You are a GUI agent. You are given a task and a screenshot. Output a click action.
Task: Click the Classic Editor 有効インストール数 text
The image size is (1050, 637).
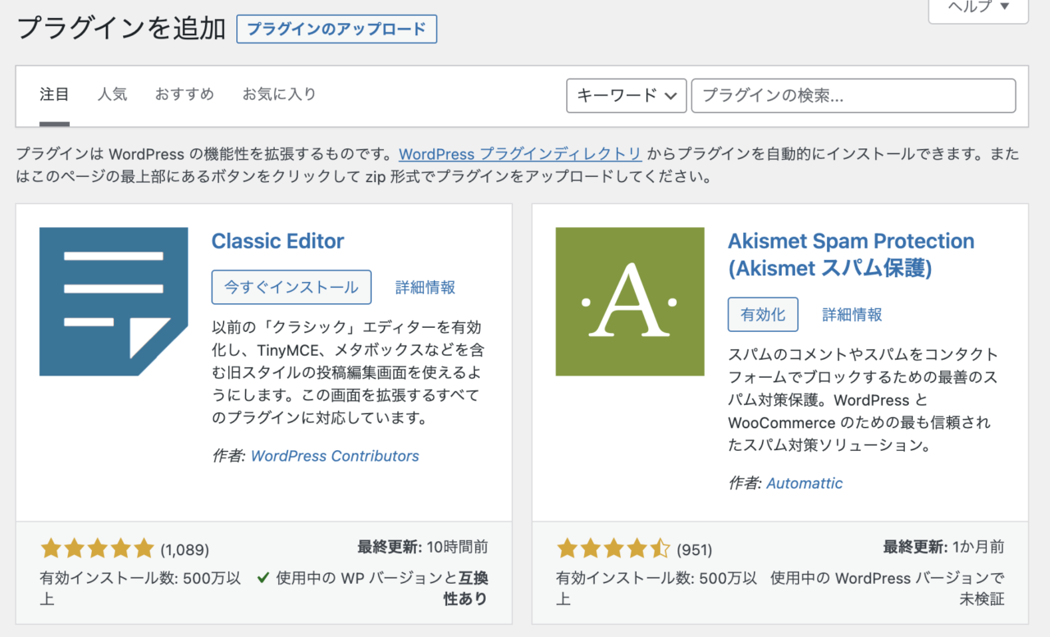140,589
